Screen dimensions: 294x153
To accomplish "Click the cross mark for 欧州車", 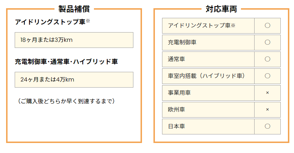I will point(267,109).
